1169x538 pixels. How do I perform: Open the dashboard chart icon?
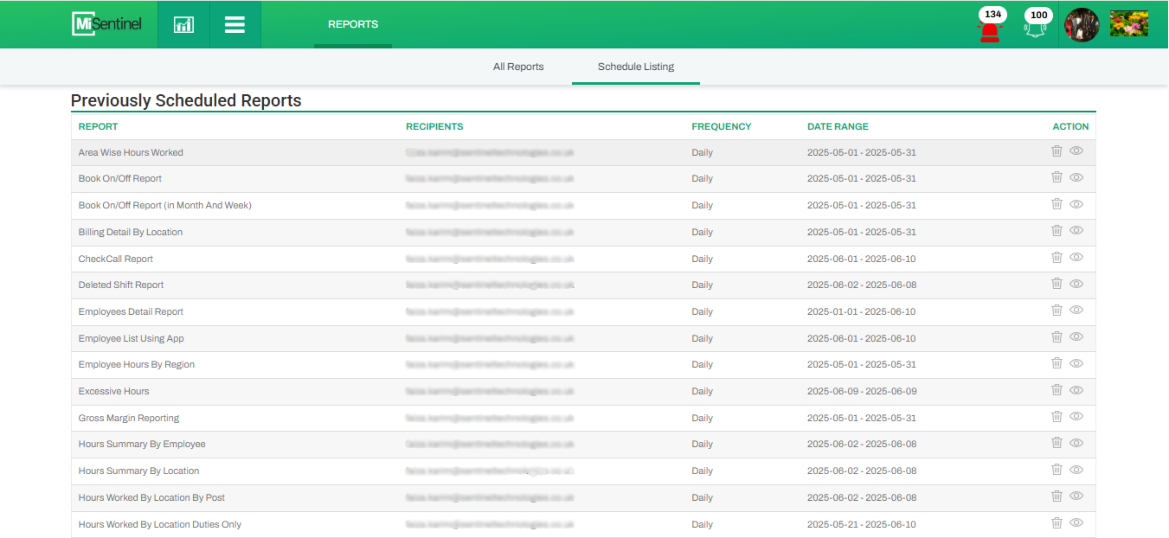coord(183,25)
